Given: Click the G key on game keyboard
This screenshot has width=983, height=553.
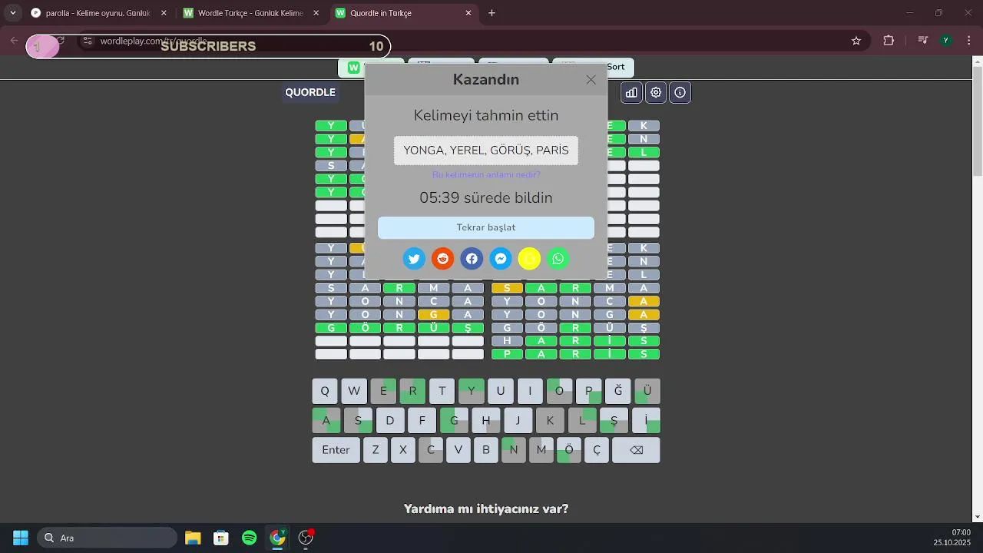Looking at the screenshot, I should 454,420.
